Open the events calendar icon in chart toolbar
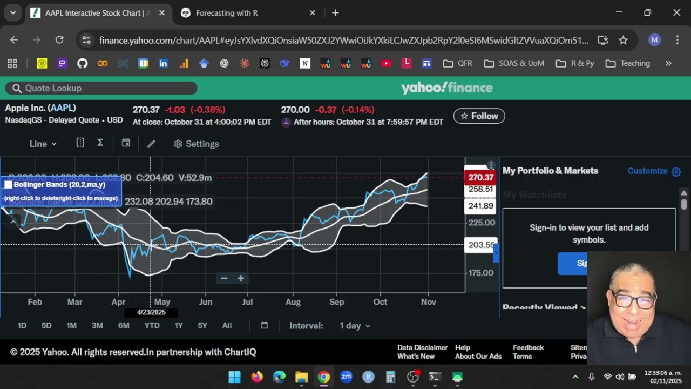The width and height of the screenshot is (691, 389). tap(126, 143)
